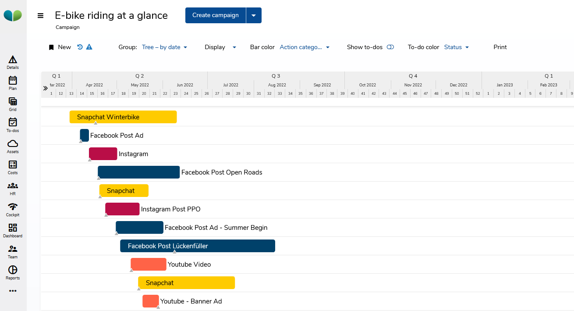Click the Create campaign button

pyautogui.click(x=215, y=15)
